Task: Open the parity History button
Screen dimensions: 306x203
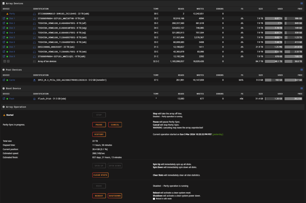Action: coord(99,134)
